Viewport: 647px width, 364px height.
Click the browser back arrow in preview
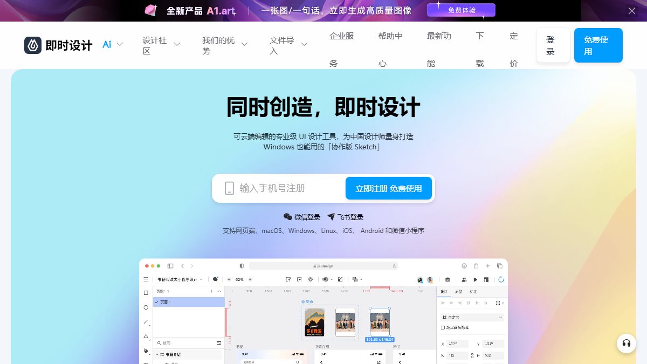point(182,266)
